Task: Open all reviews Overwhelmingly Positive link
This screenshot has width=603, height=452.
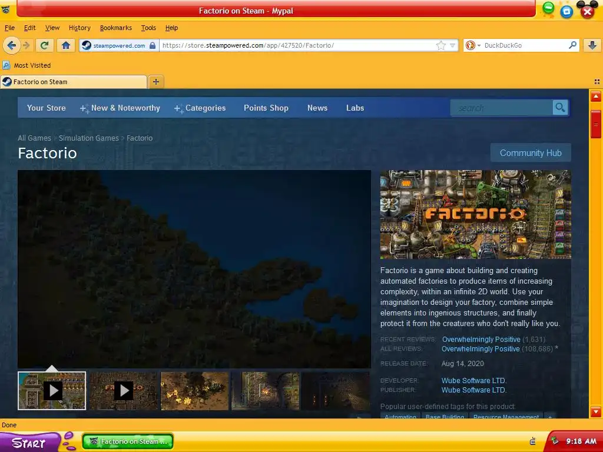Action: tap(481, 349)
